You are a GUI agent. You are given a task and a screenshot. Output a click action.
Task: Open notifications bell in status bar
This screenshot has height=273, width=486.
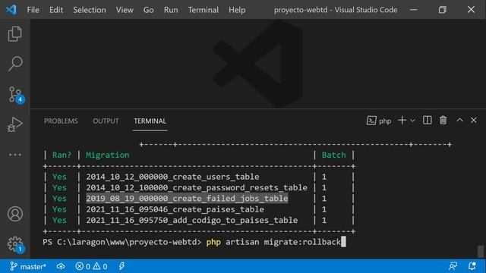(472, 266)
